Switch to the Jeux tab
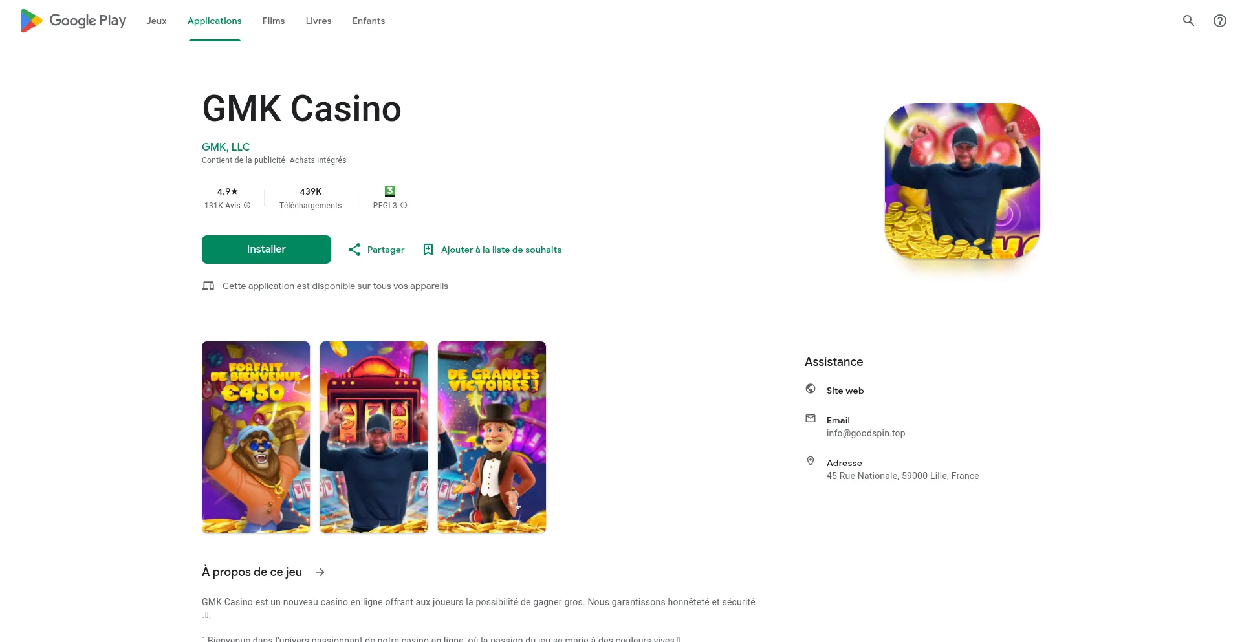This screenshot has width=1242, height=642. click(157, 21)
